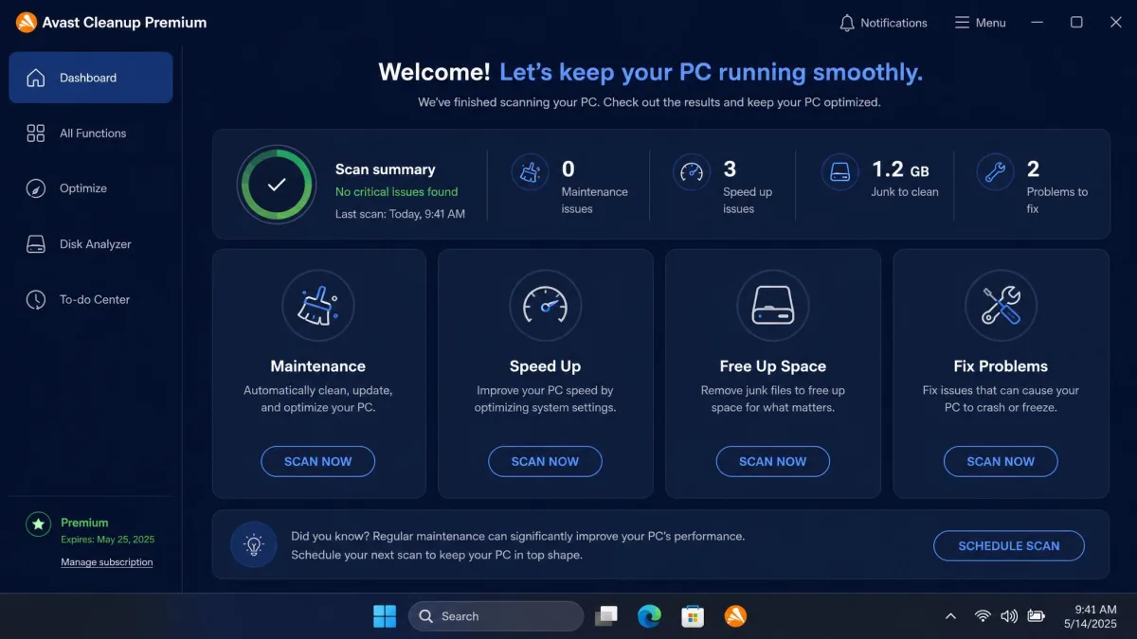Image resolution: width=1137 pixels, height=639 pixels.
Task: Click the All Functions grid icon
Action: point(36,133)
